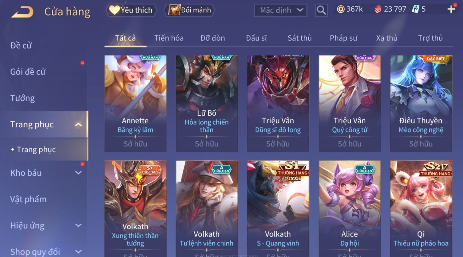Expand the Kho báu sidebar section

78,173
